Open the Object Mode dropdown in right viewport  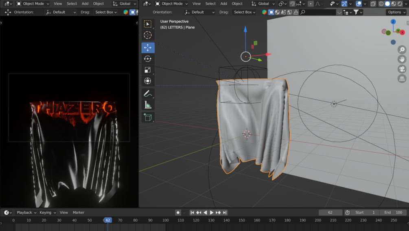click(x=172, y=4)
